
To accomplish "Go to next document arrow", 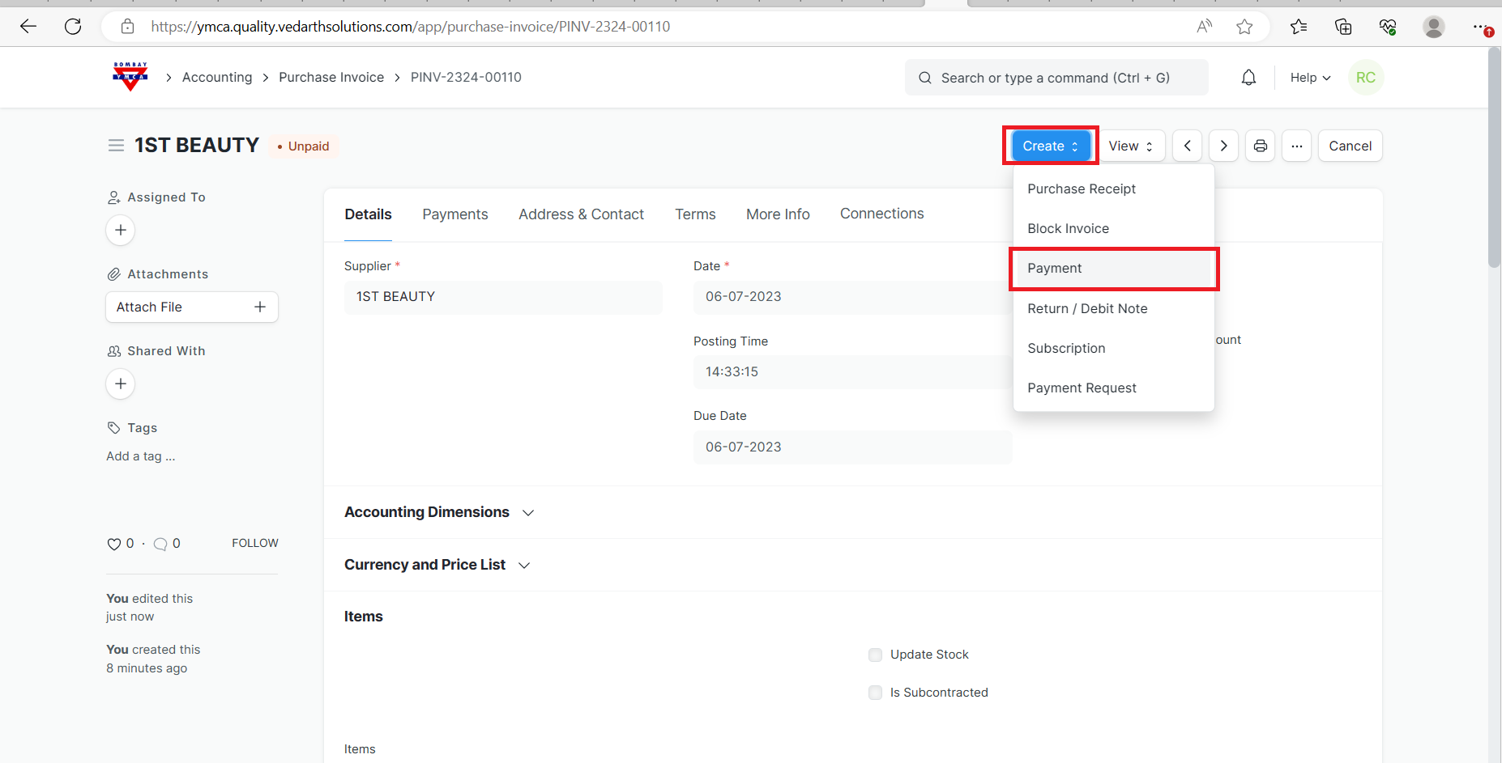I will tap(1223, 146).
